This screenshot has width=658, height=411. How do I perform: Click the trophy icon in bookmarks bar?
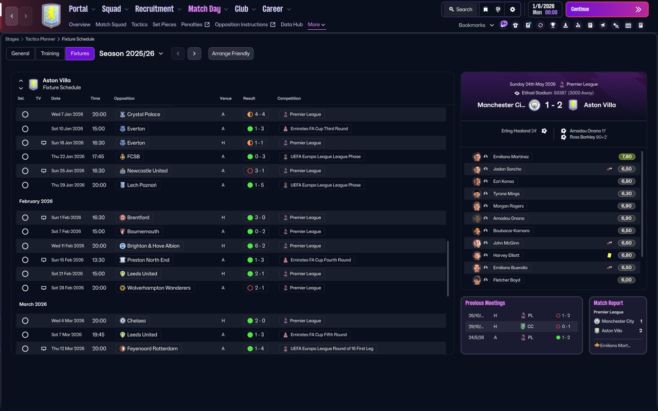(553, 25)
